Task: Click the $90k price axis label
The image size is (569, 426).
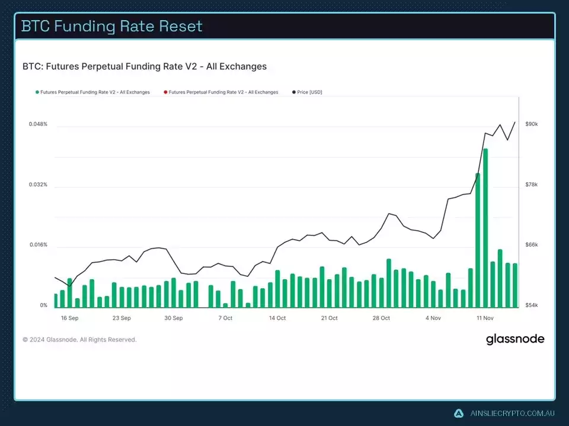Action: (530, 124)
